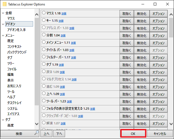Select the メイン メニュー 1.11 radio button
The image size is (174, 139).
(x=44, y=42)
